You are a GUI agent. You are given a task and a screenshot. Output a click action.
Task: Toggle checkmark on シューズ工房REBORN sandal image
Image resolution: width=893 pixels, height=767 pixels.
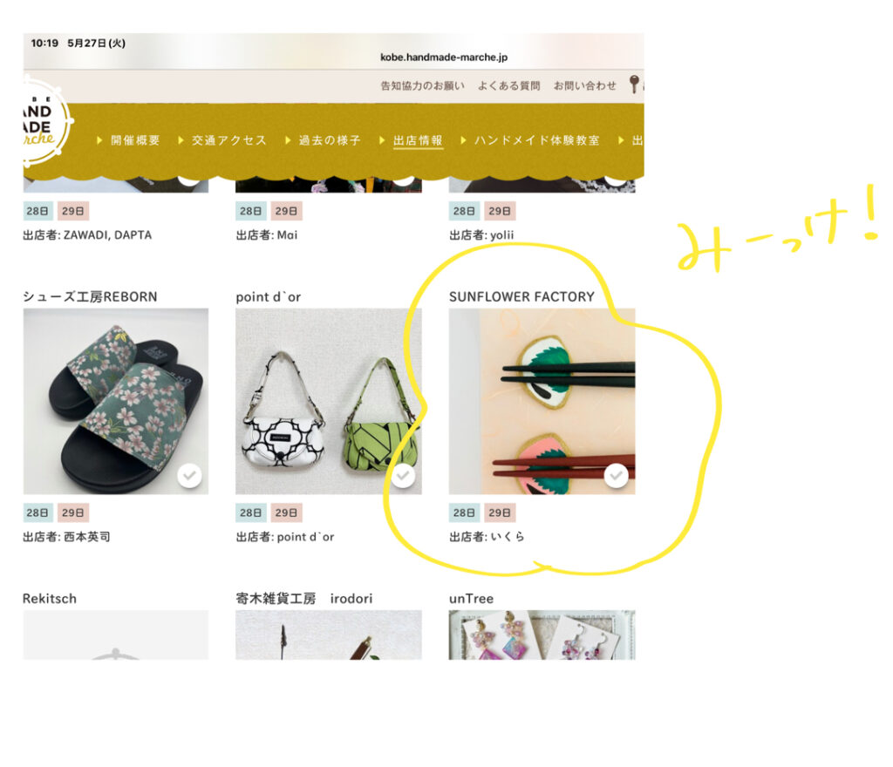tap(189, 475)
